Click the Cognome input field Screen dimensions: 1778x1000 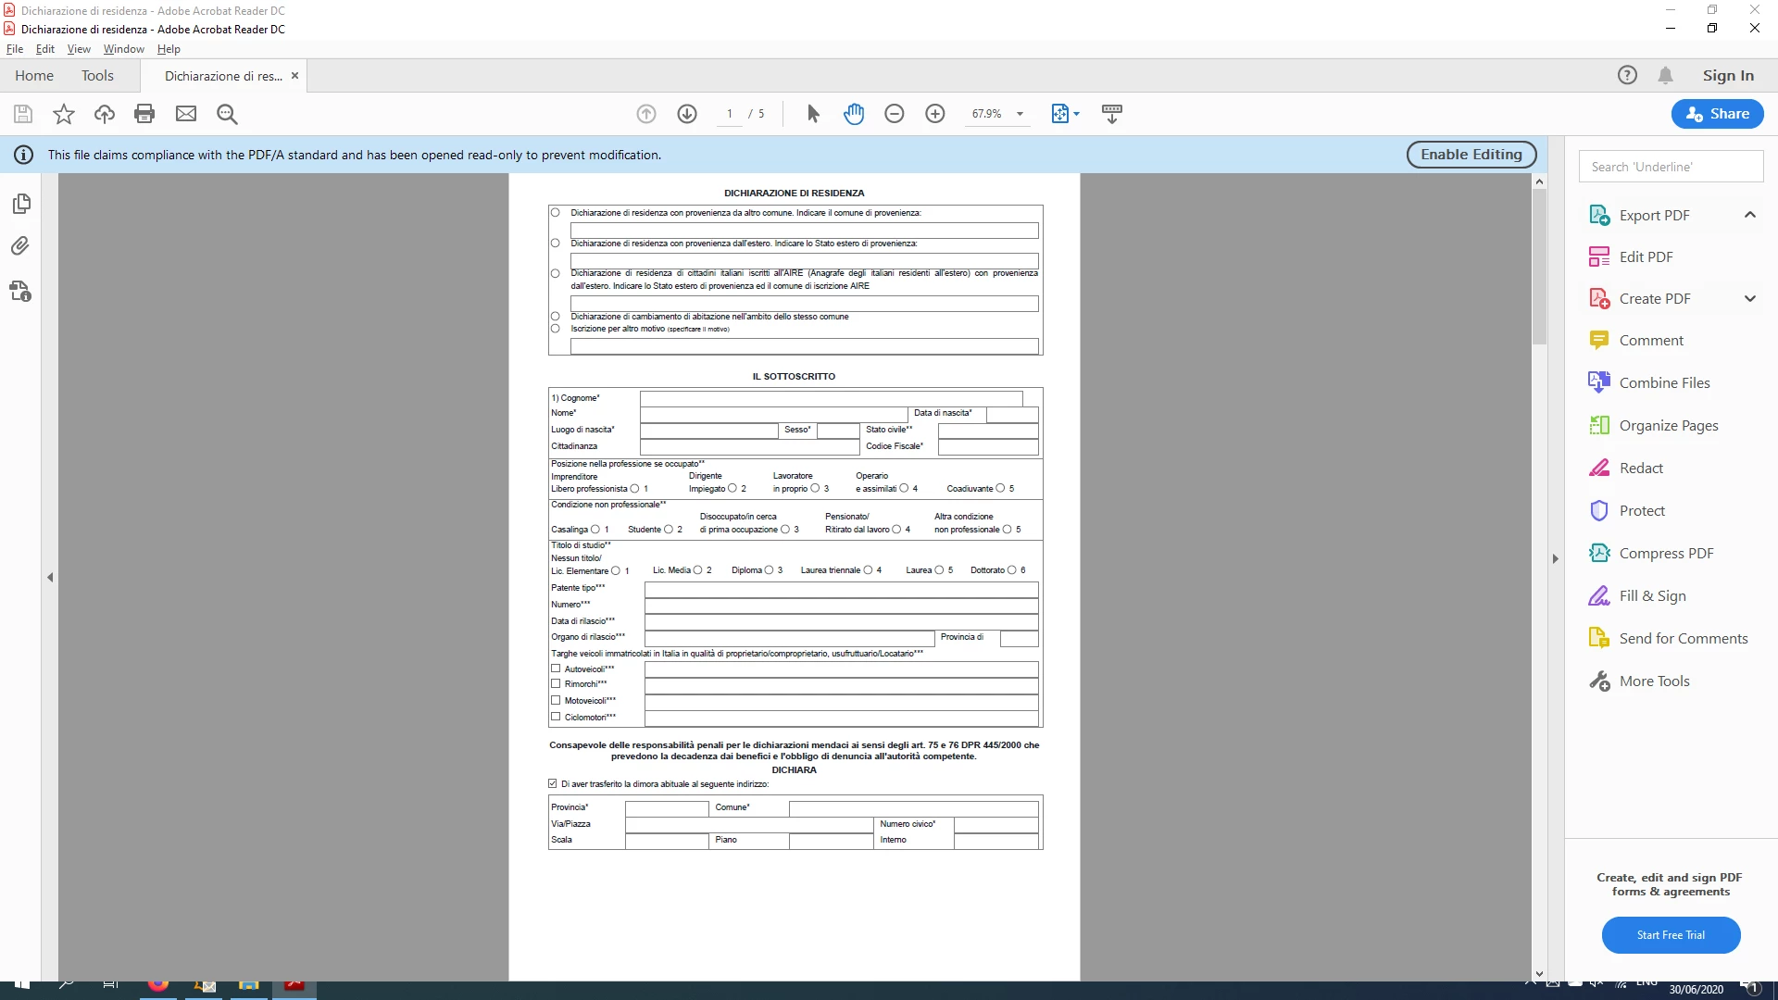click(x=831, y=398)
